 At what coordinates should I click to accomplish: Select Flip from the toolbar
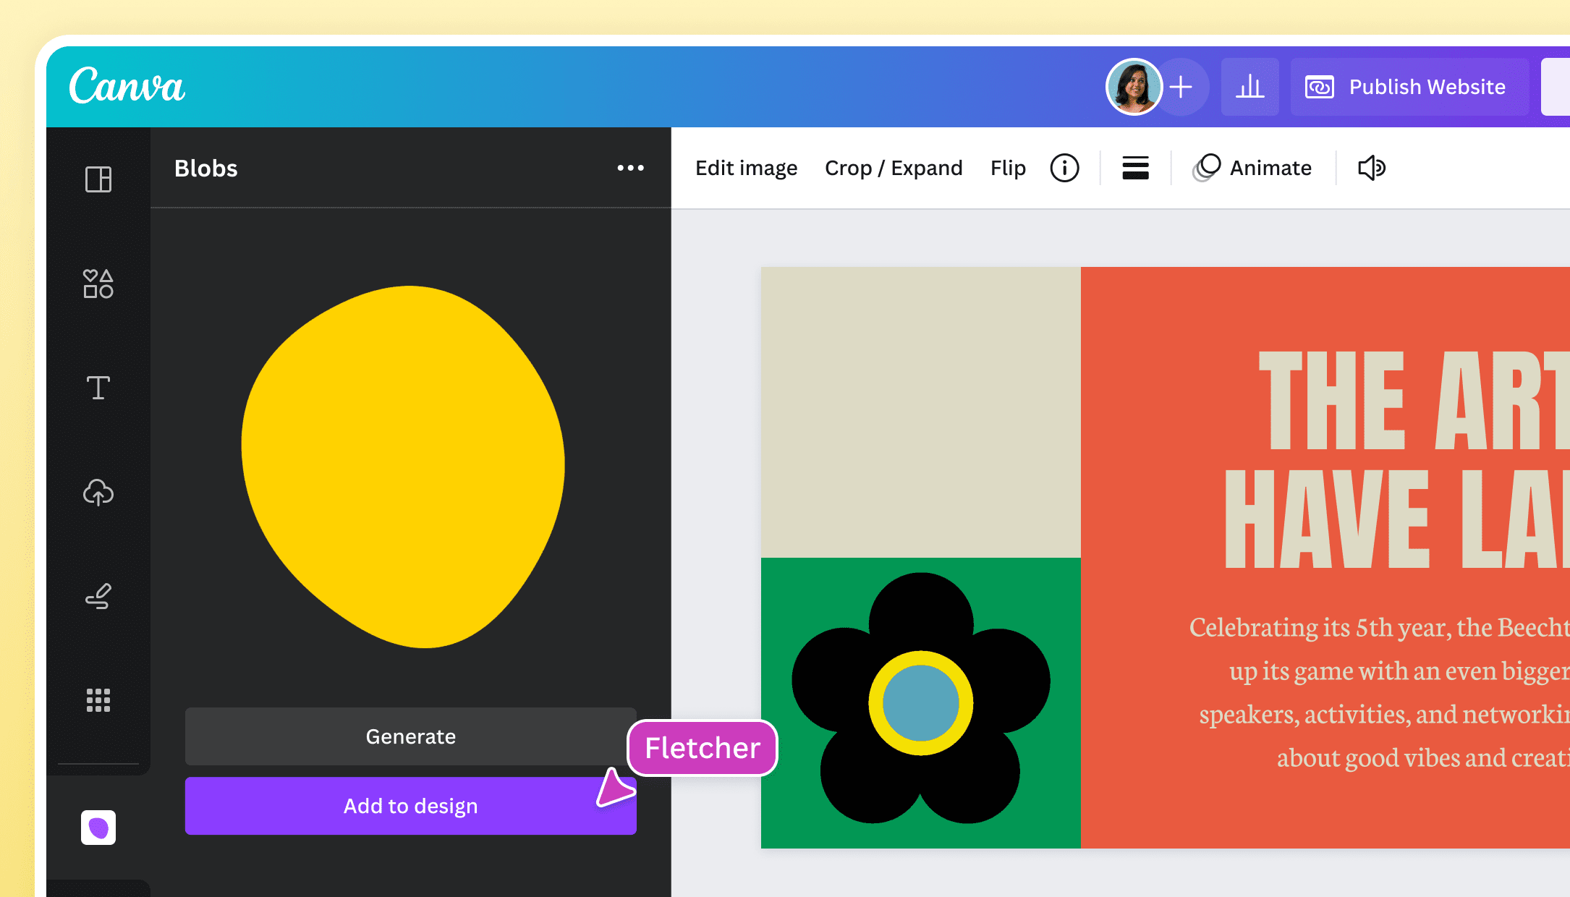[1008, 168]
